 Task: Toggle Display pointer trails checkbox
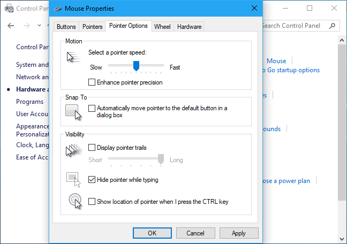coord(92,148)
